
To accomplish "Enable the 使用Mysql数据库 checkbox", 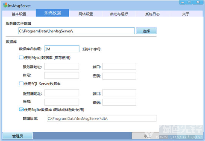I will [21, 57].
